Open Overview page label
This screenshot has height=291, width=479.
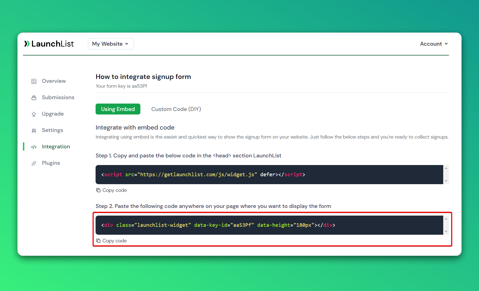click(54, 81)
